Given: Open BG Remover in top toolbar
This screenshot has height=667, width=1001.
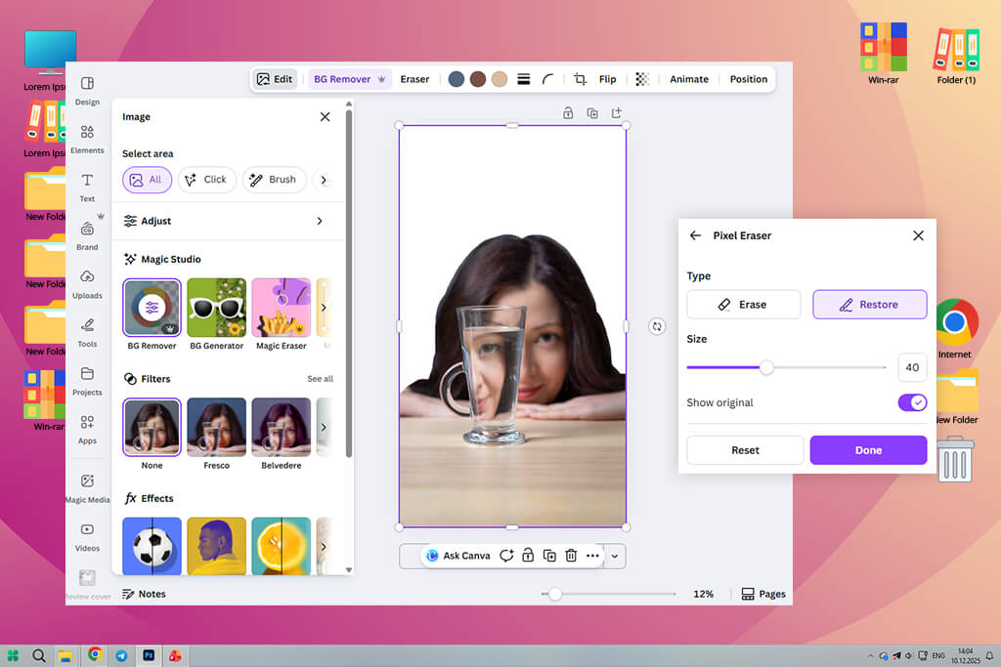Looking at the screenshot, I should pyautogui.click(x=349, y=79).
